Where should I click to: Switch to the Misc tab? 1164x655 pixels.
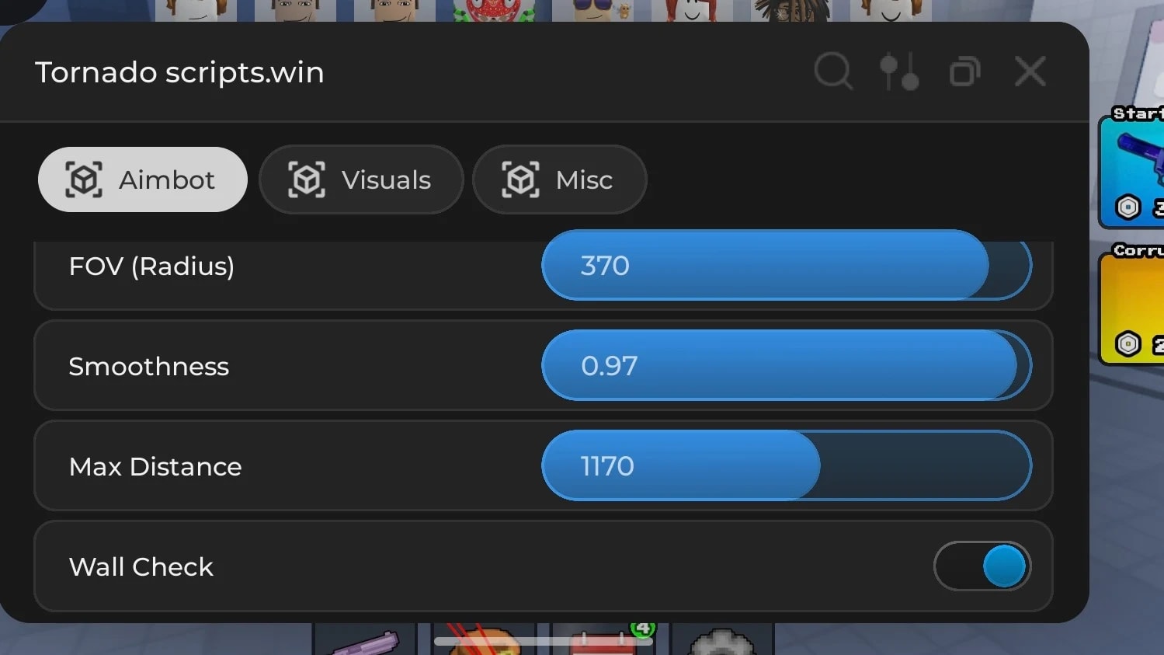click(x=559, y=179)
